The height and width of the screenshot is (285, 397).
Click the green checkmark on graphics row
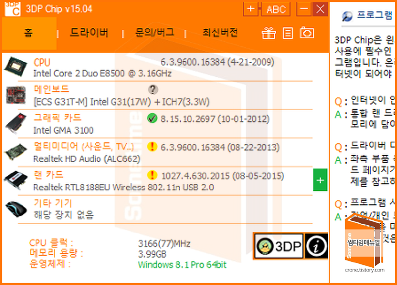[x=153, y=119]
